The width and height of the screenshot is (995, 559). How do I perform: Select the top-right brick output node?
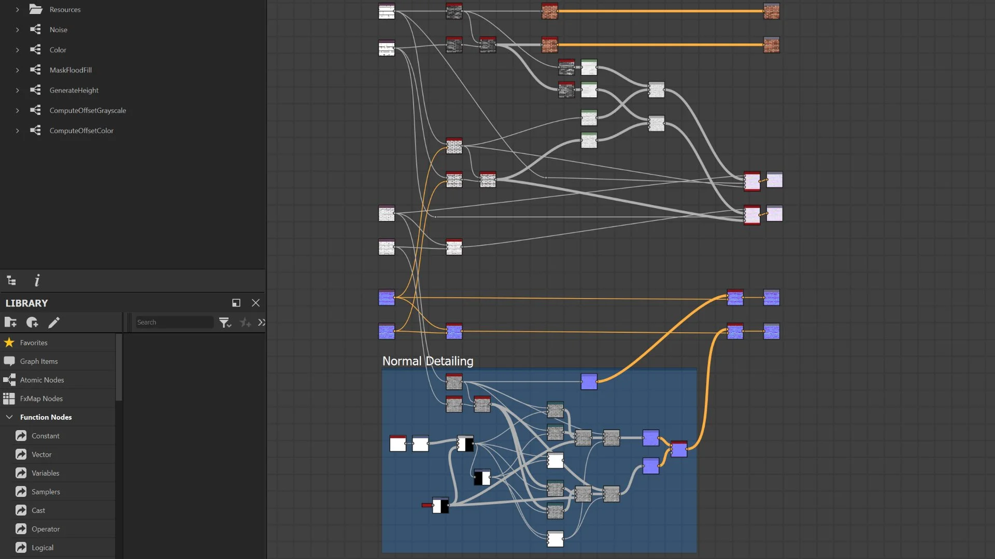click(x=771, y=11)
